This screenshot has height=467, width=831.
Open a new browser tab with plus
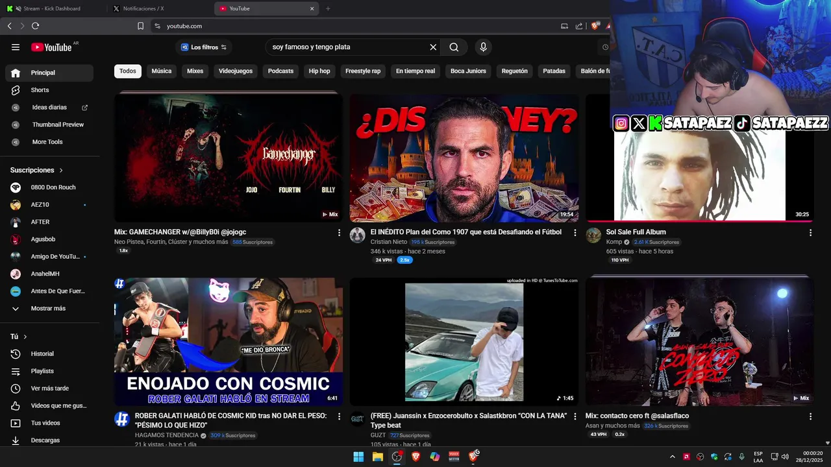click(x=328, y=8)
